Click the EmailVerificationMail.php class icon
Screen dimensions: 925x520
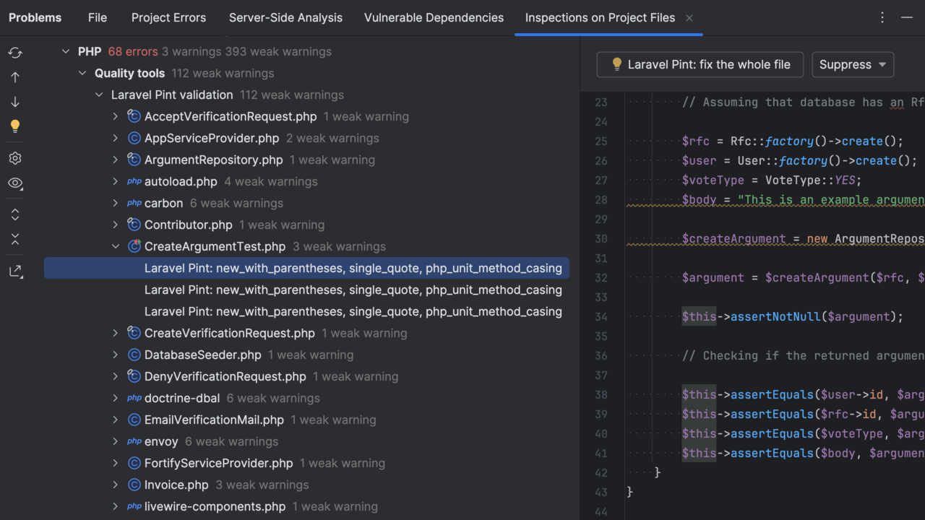[134, 420]
